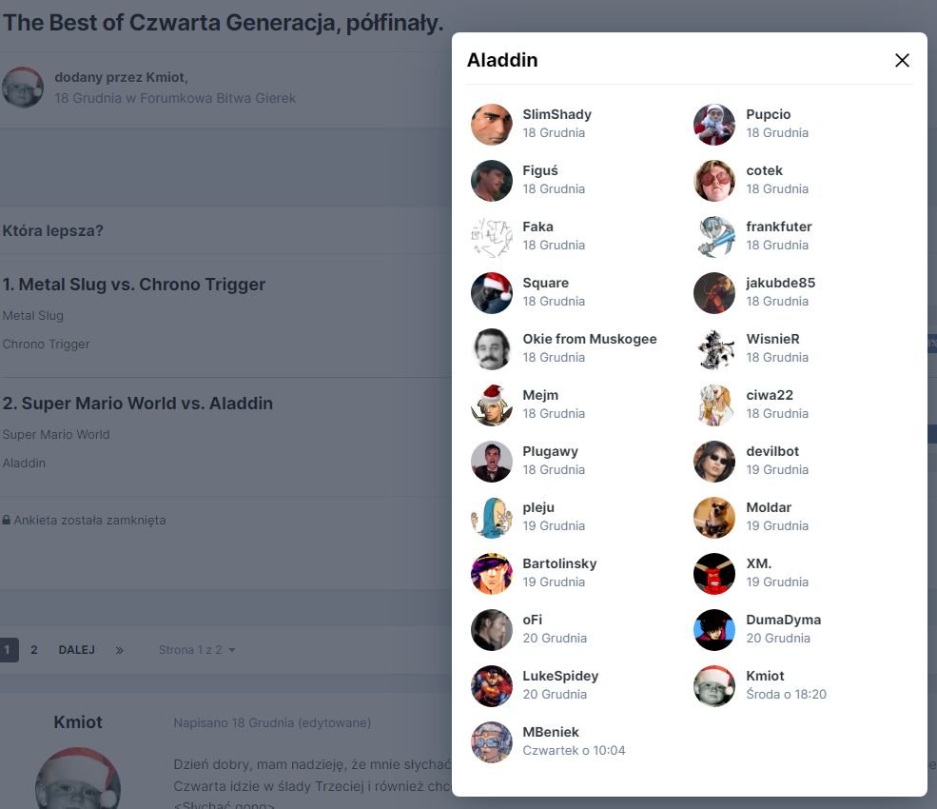Open frankfuter's user profile link
The height and width of the screenshot is (809, 937).
[x=779, y=227]
